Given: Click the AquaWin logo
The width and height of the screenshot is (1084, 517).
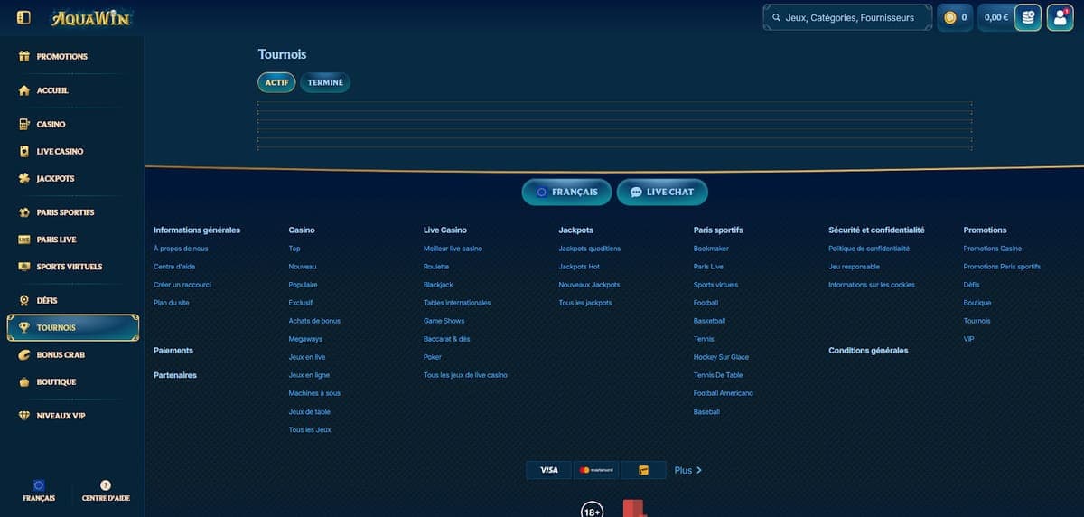Looking at the screenshot, I should [90, 17].
